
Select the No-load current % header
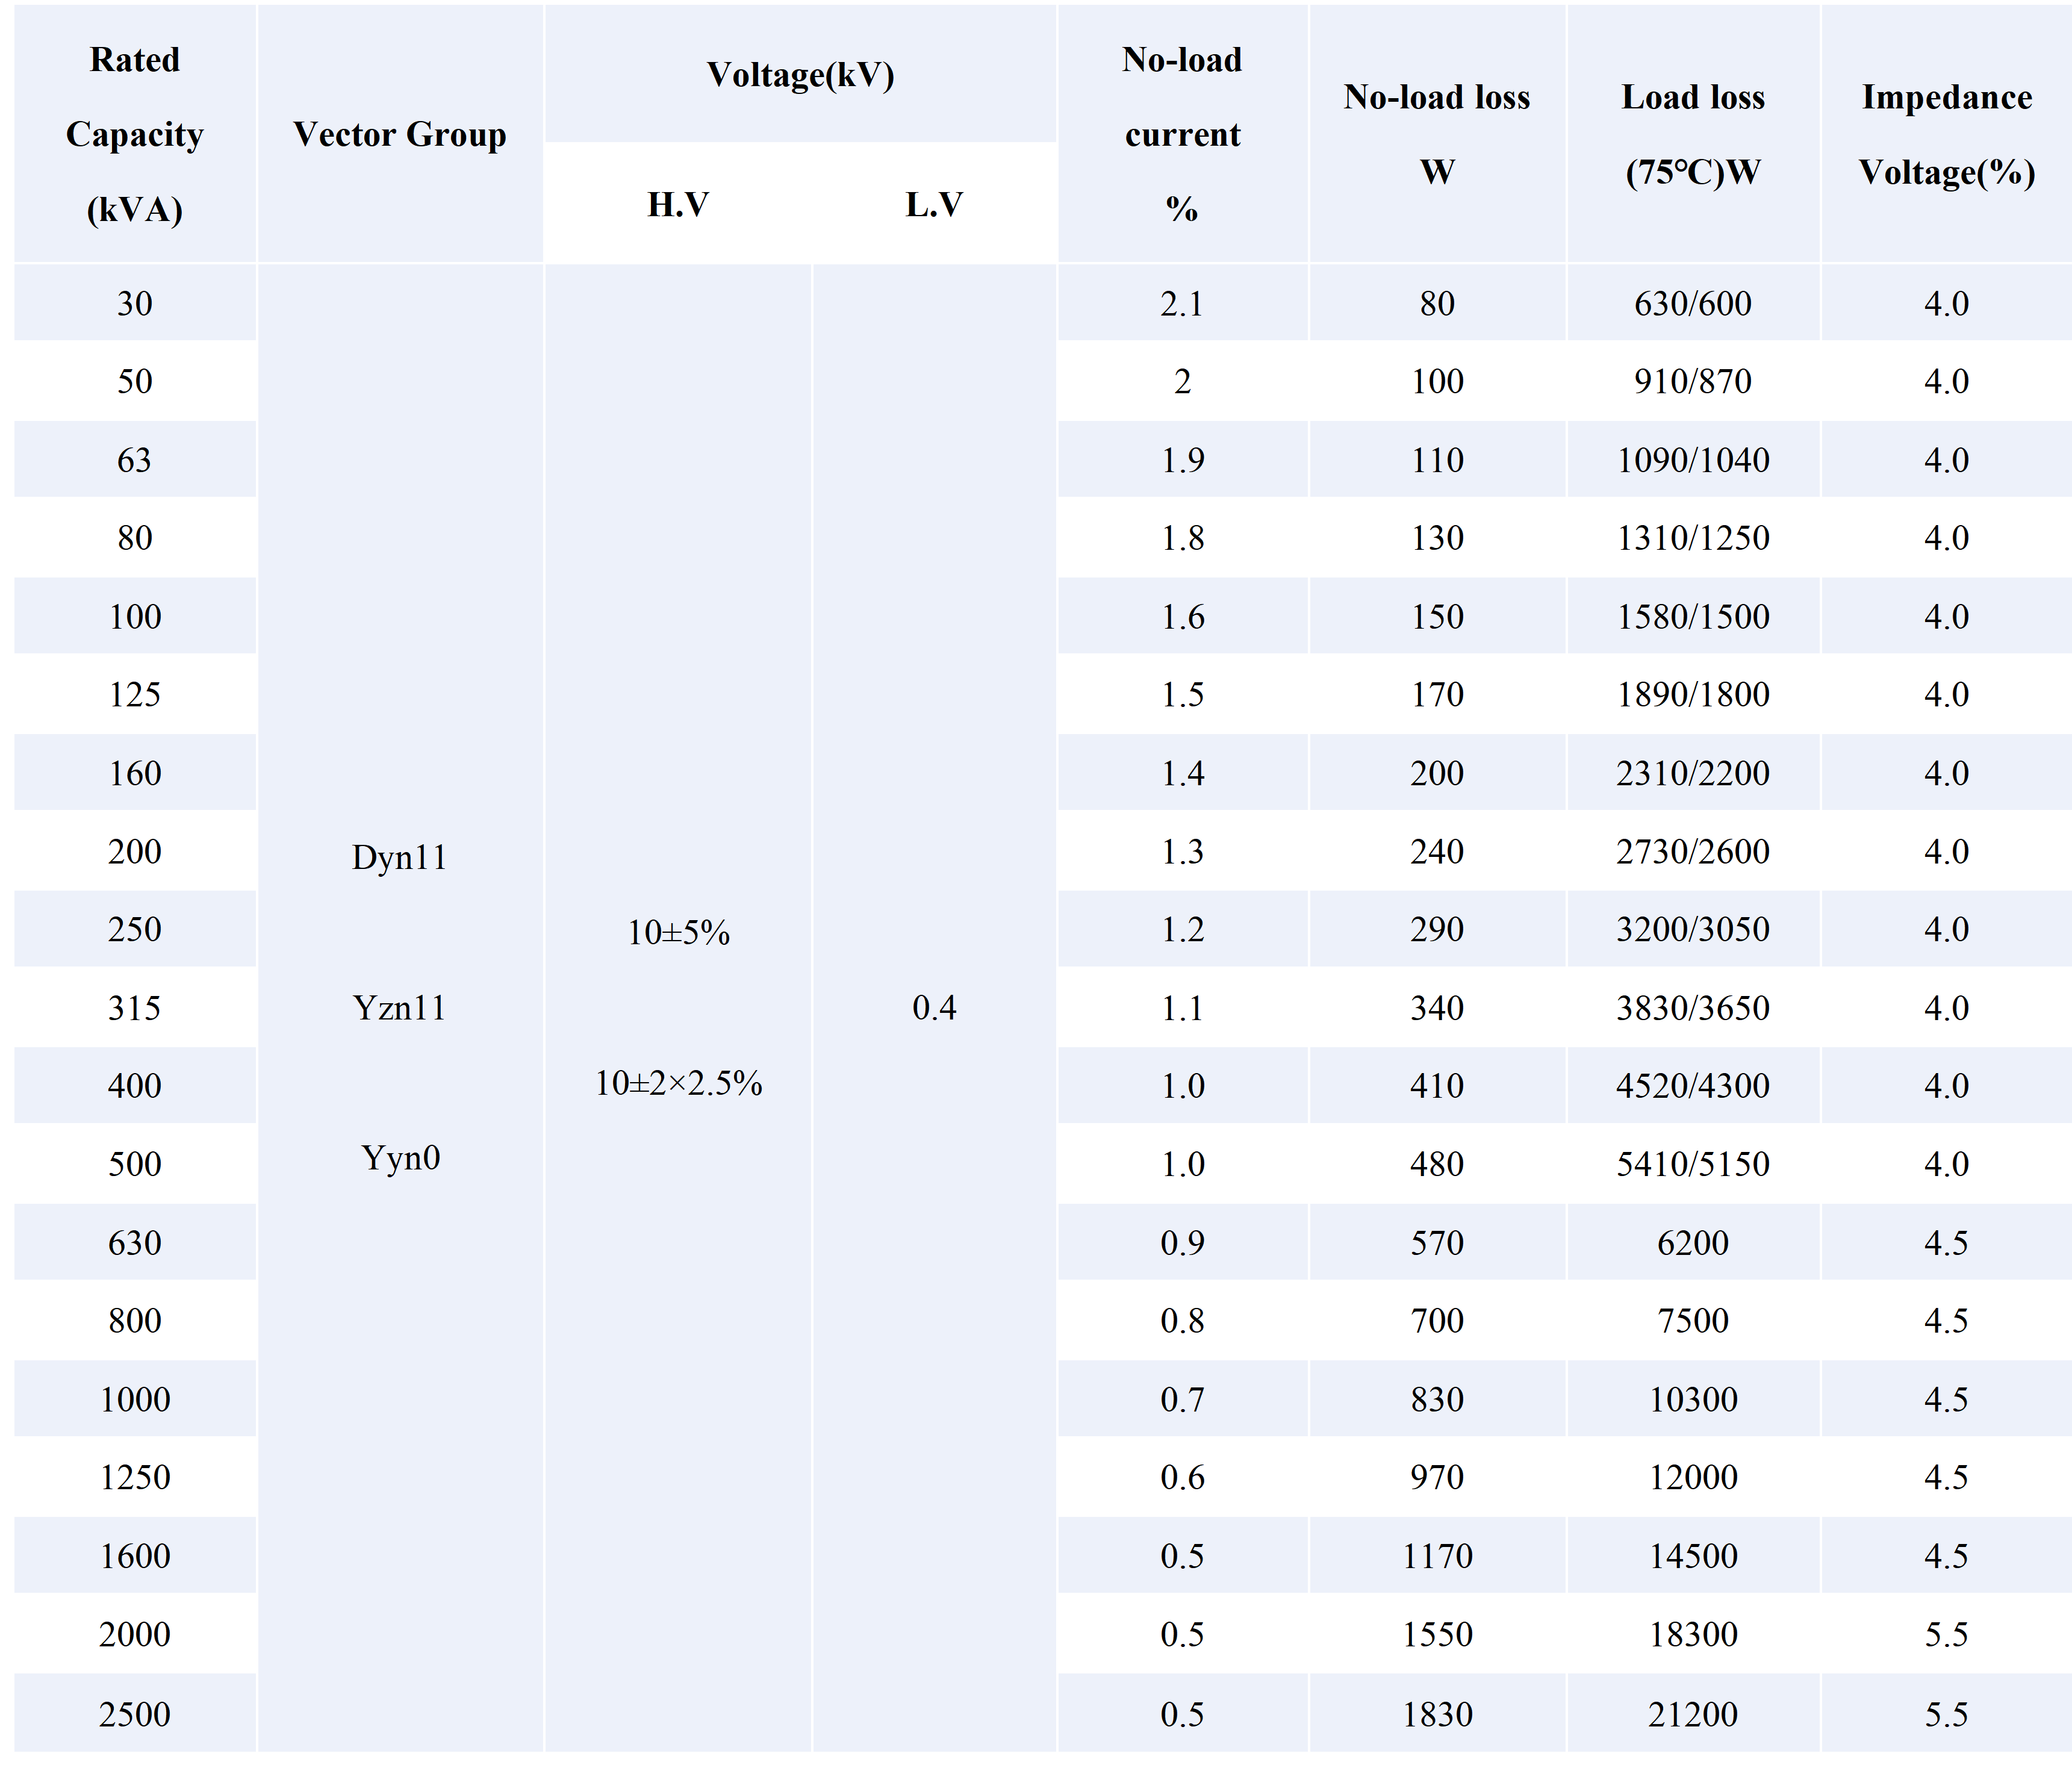pyautogui.click(x=1182, y=134)
